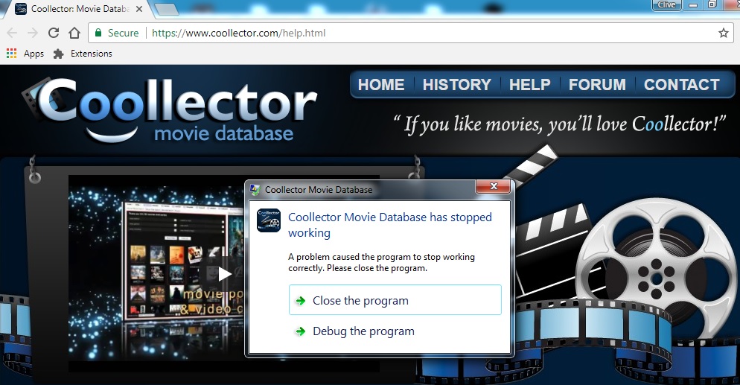Reload the page with the refresh icon
This screenshot has width=740, height=385.
(x=54, y=33)
